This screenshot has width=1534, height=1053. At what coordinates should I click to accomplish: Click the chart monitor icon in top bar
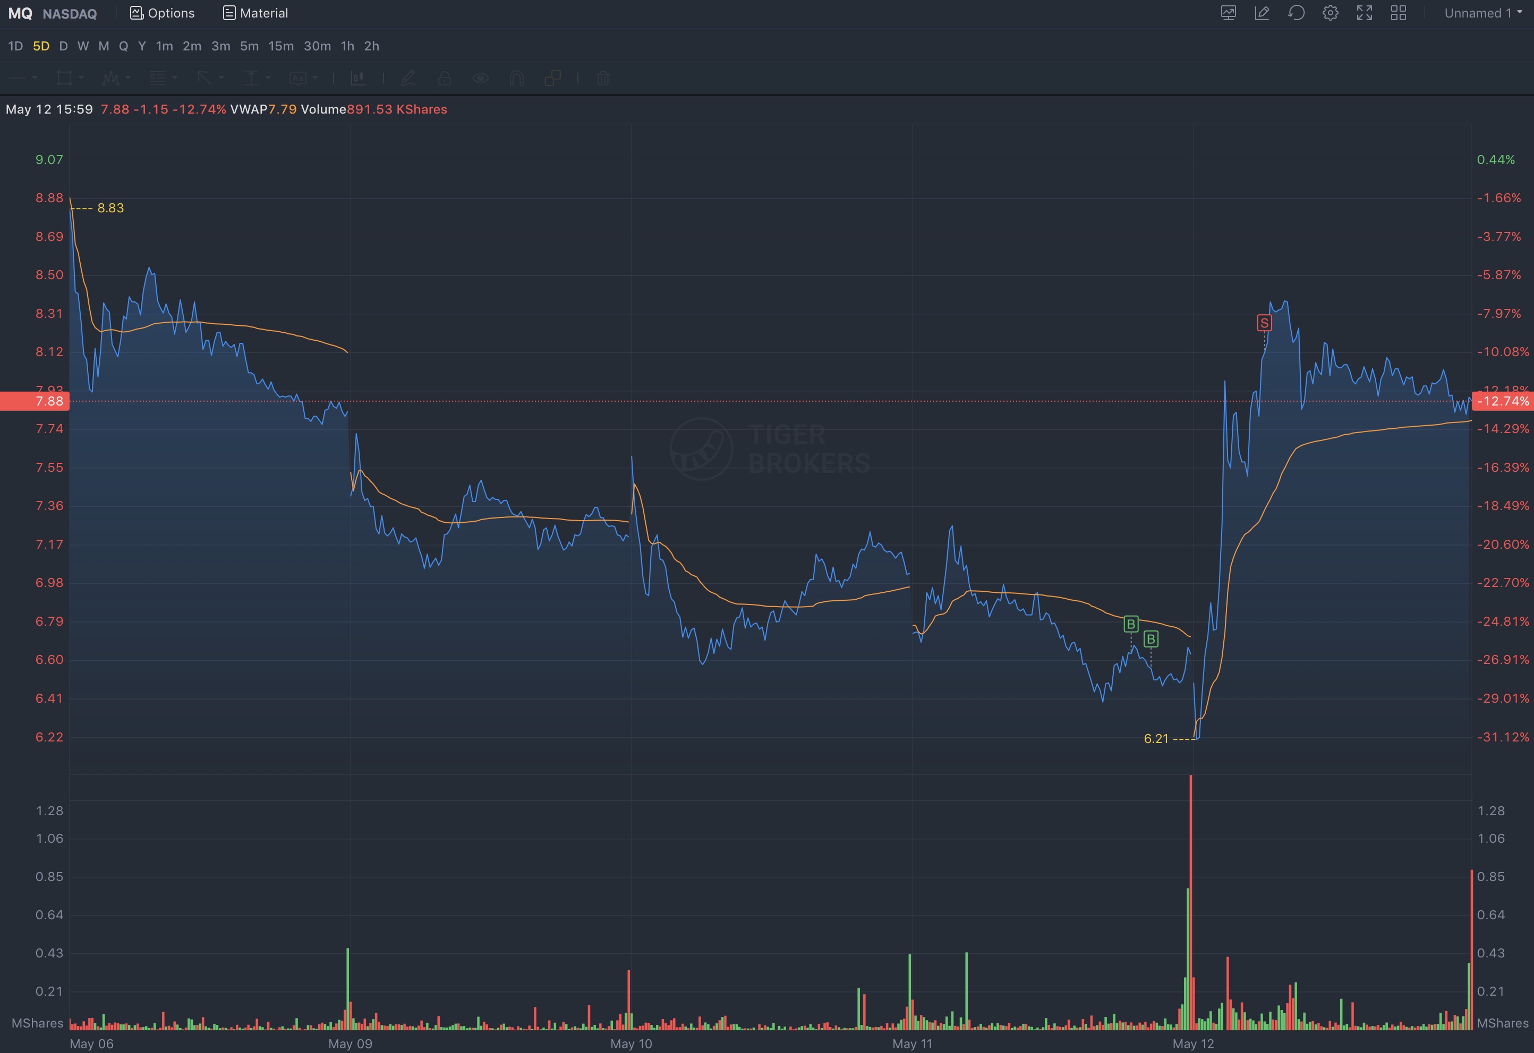pos(1228,13)
